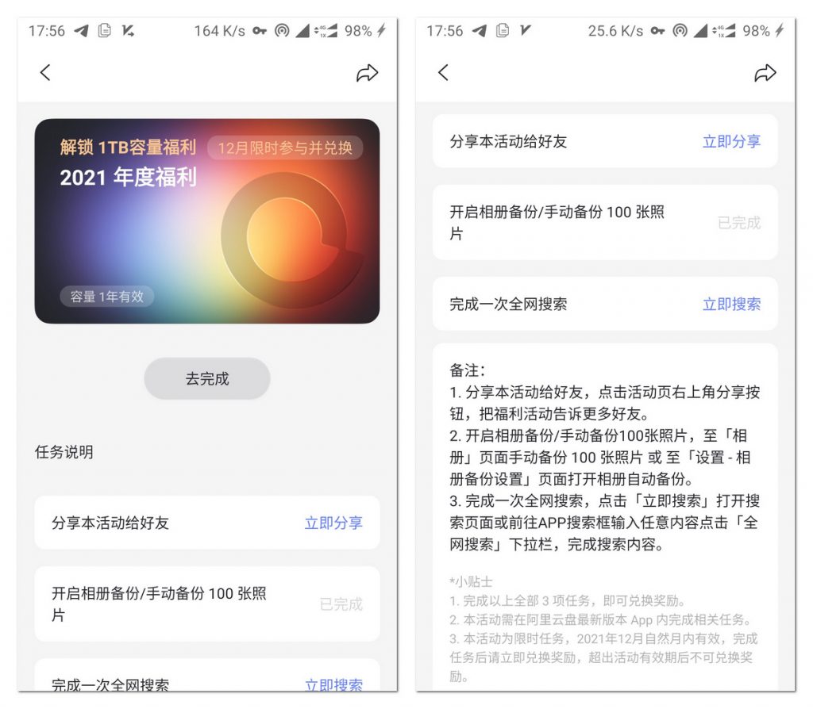This screenshot has height=709, width=813.
Task: Tap the 12月限时参与并兑换 badge
Action: click(x=285, y=148)
